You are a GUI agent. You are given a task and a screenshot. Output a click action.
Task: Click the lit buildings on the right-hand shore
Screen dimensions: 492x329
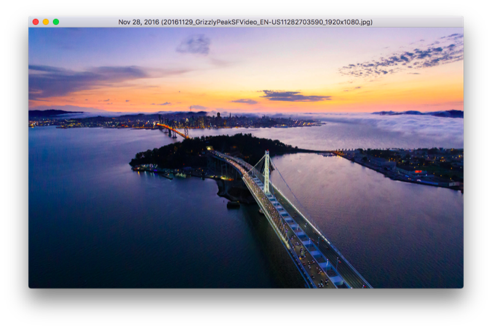click(418, 166)
